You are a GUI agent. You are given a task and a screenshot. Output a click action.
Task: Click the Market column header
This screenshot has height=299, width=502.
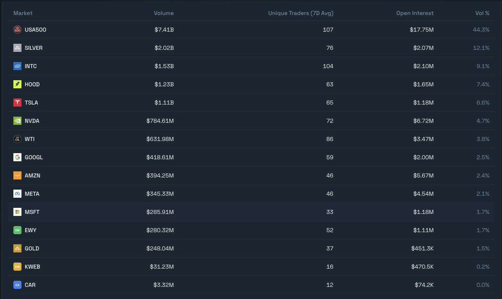[x=23, y=13]
